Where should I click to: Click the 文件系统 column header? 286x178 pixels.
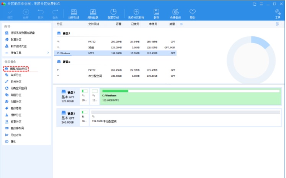[x=93, y=24]
